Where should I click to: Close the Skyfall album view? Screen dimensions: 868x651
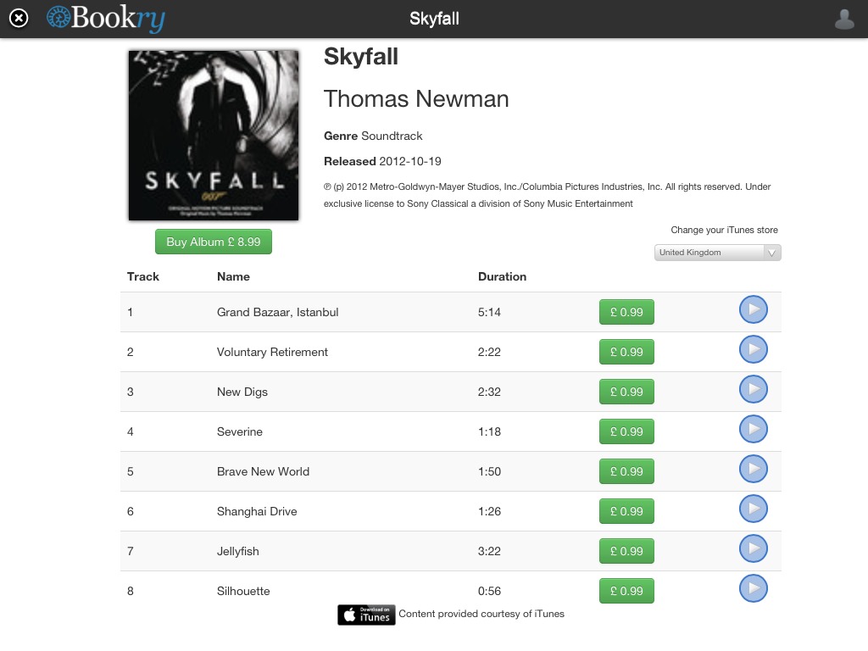coord(19,19)
